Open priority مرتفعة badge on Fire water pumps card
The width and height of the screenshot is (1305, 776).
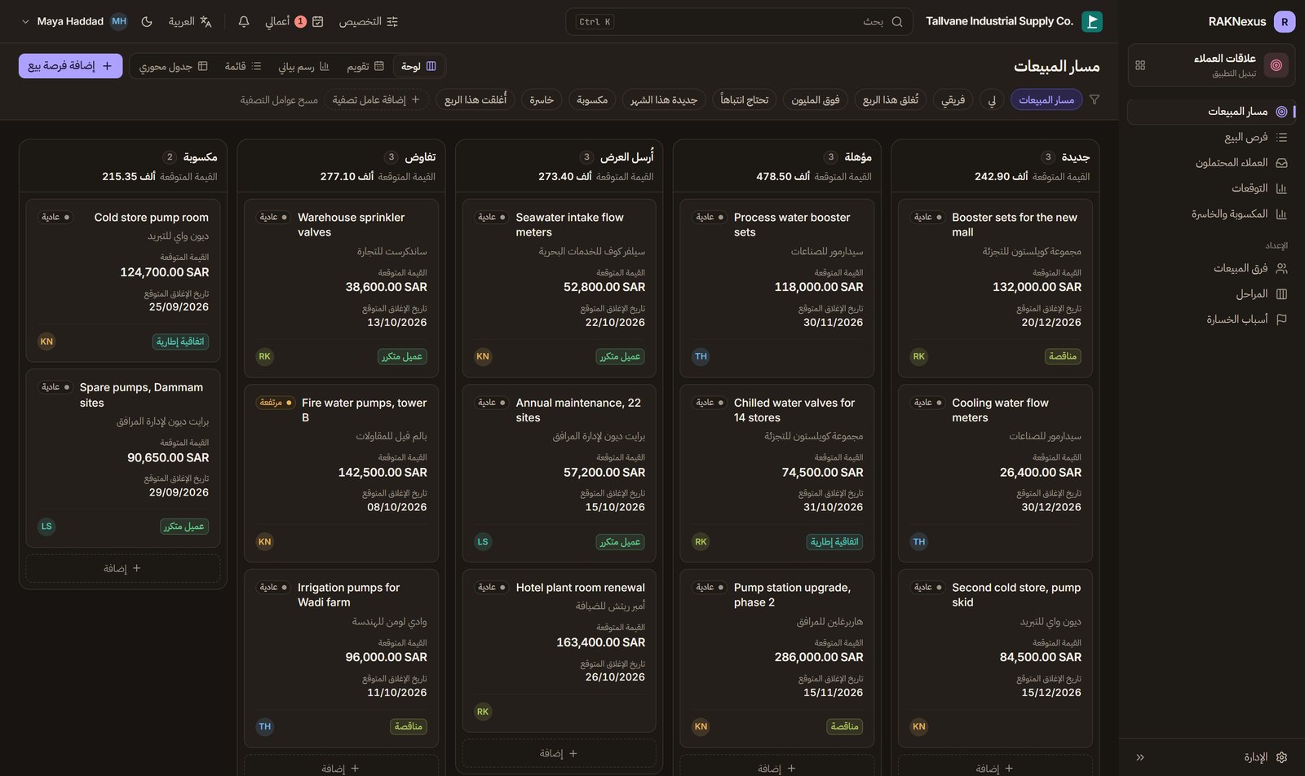[276, 403]
